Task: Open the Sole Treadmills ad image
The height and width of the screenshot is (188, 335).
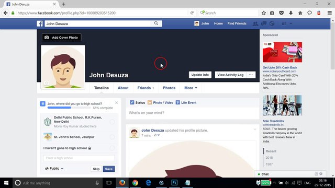Action: coord(282,105)
